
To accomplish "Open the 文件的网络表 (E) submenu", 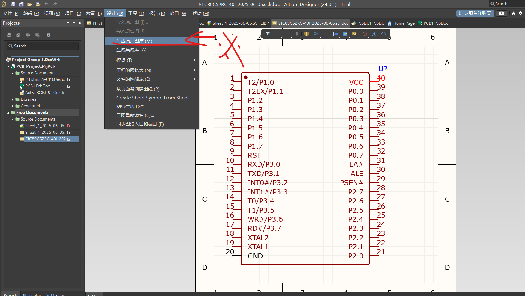I will tap(152, 79).
